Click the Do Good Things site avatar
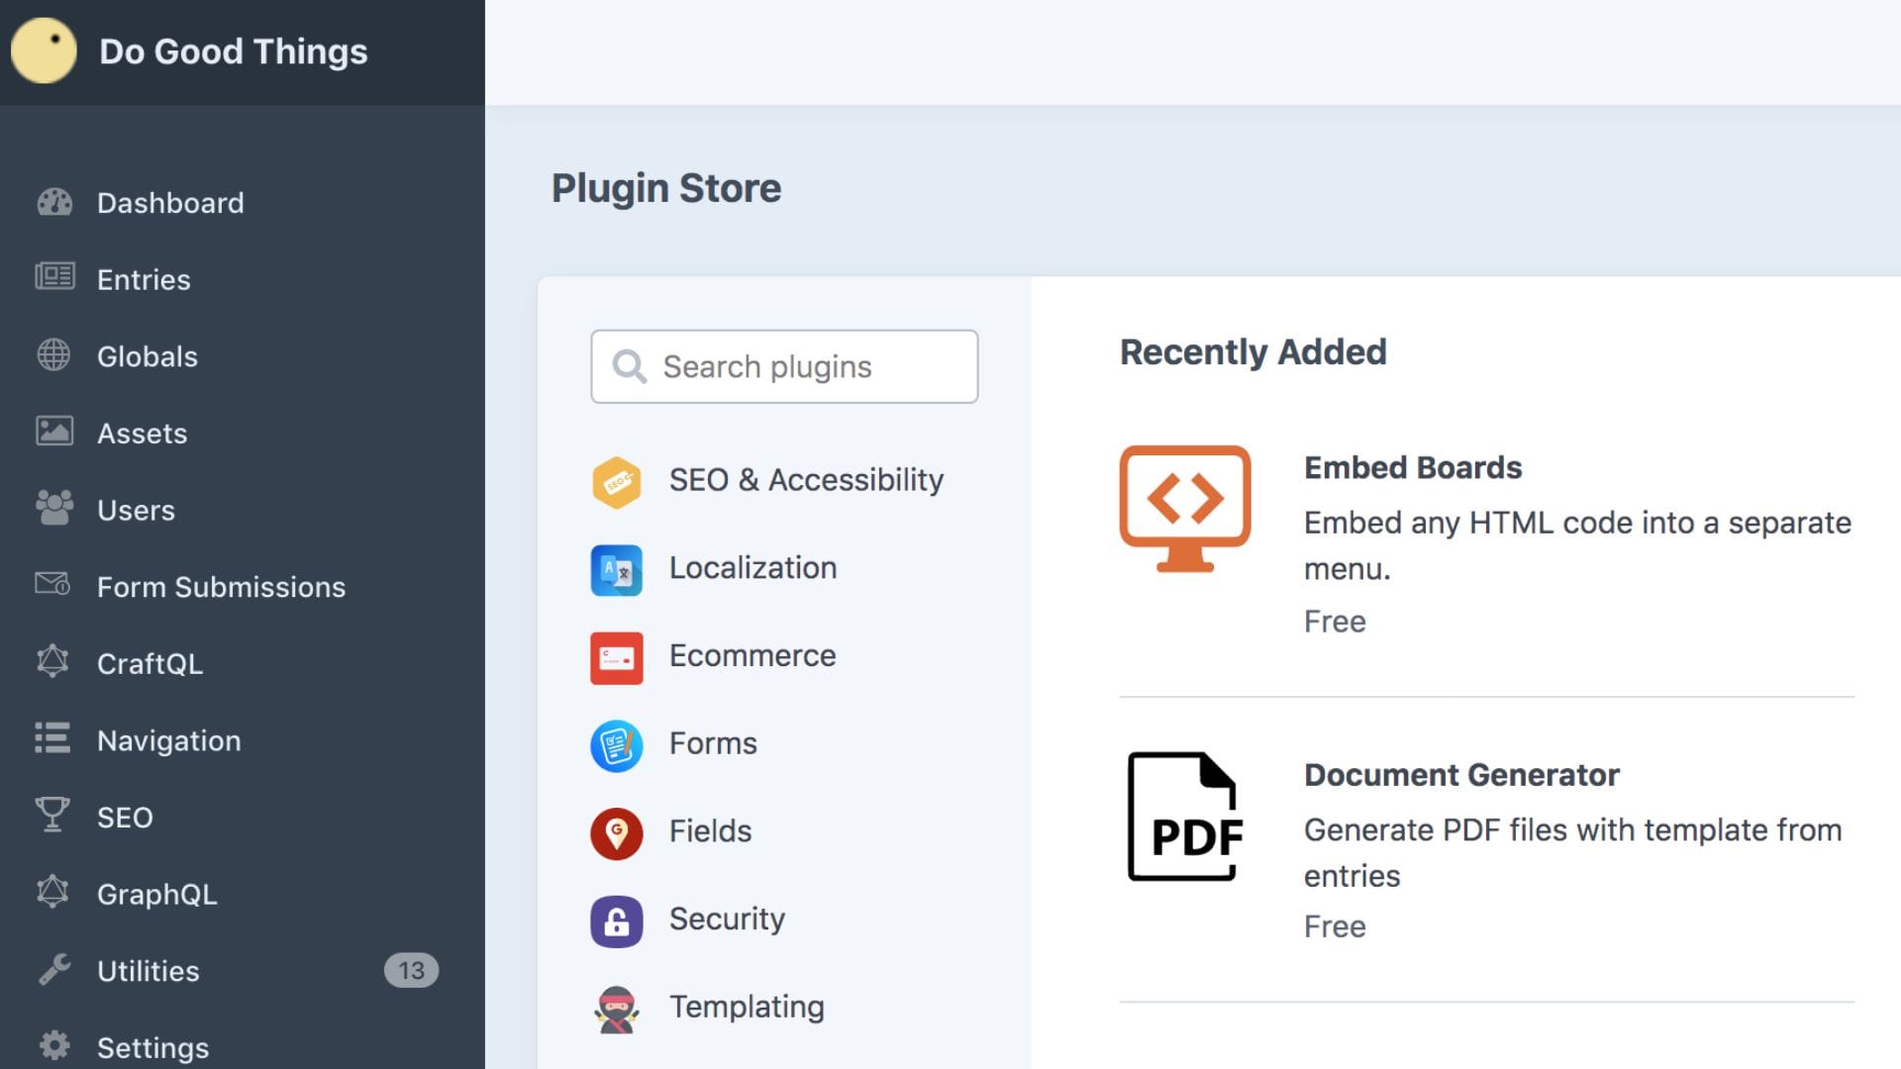This screenshot has height=1069, width=1901. point(43,50)
